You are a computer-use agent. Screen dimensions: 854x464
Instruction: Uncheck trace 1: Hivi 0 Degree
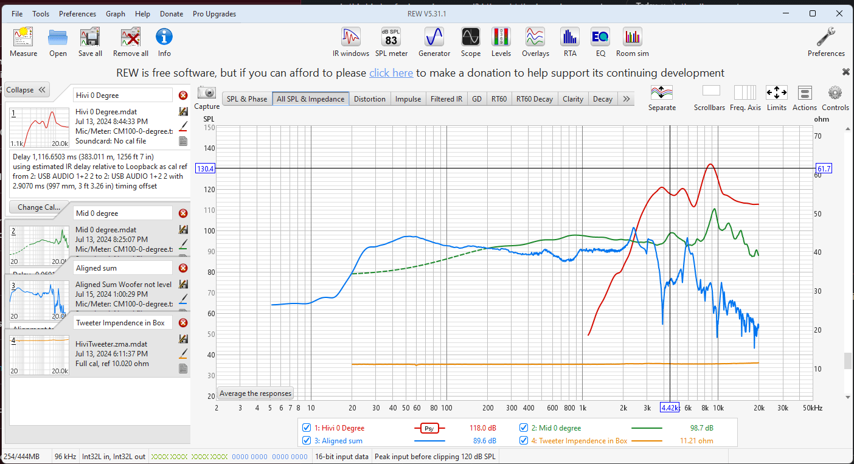(307, 428)
